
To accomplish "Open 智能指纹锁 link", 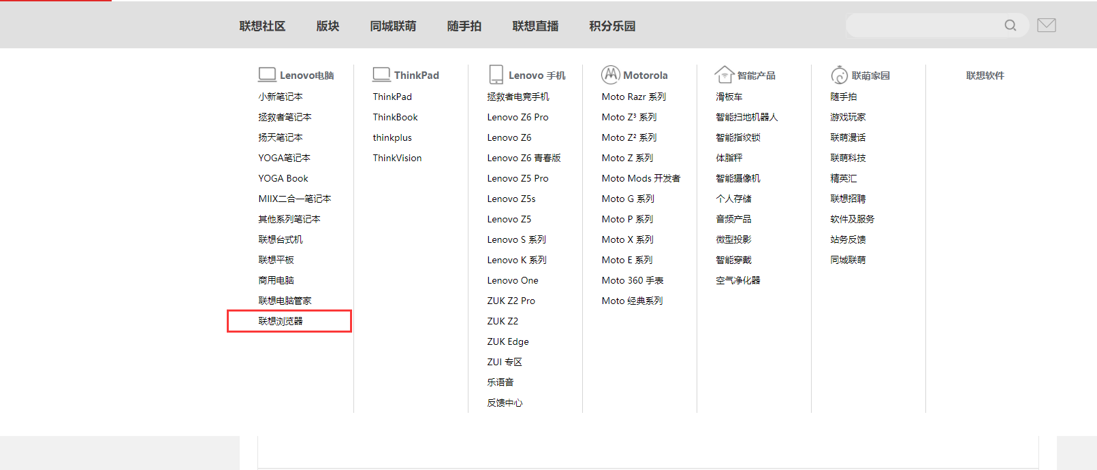I will [738, 137].
